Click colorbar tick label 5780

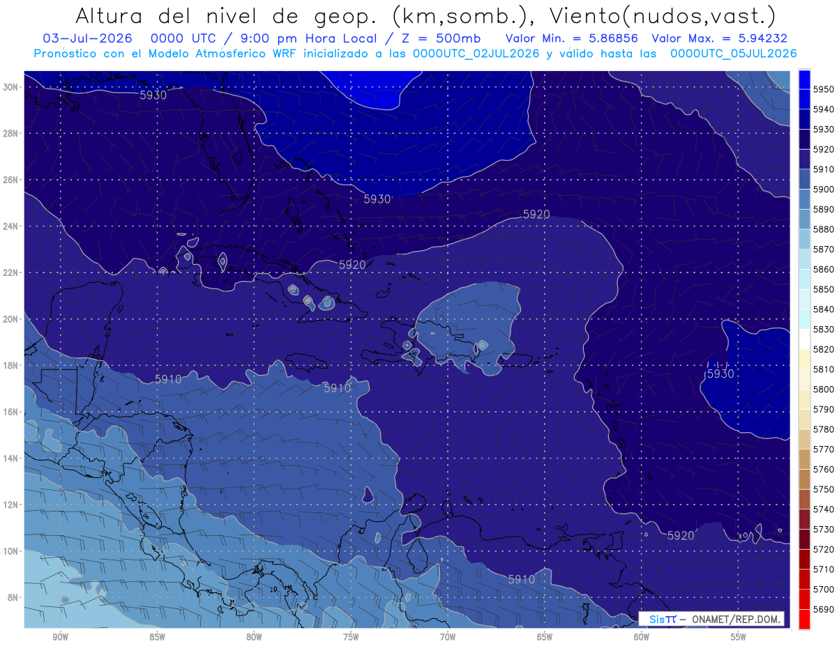pos(823,429)
